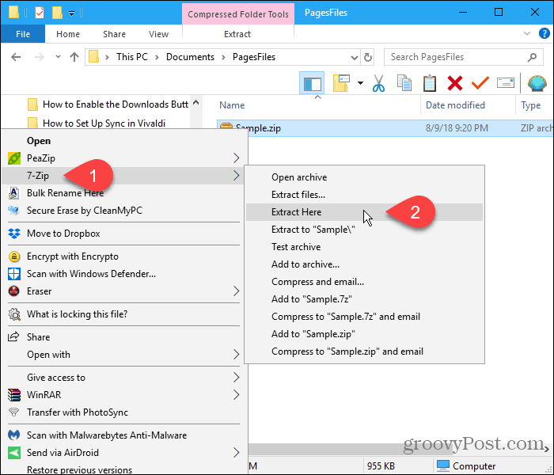Switch to the Home ribbon tab

(68, 34)
